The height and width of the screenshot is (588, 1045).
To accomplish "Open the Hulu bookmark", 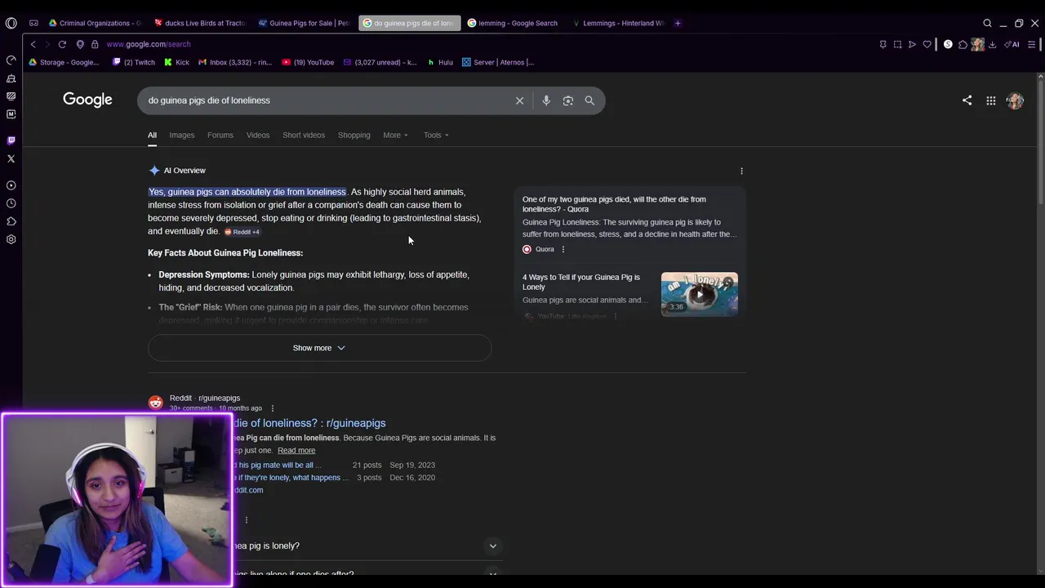I will [440, 62].
